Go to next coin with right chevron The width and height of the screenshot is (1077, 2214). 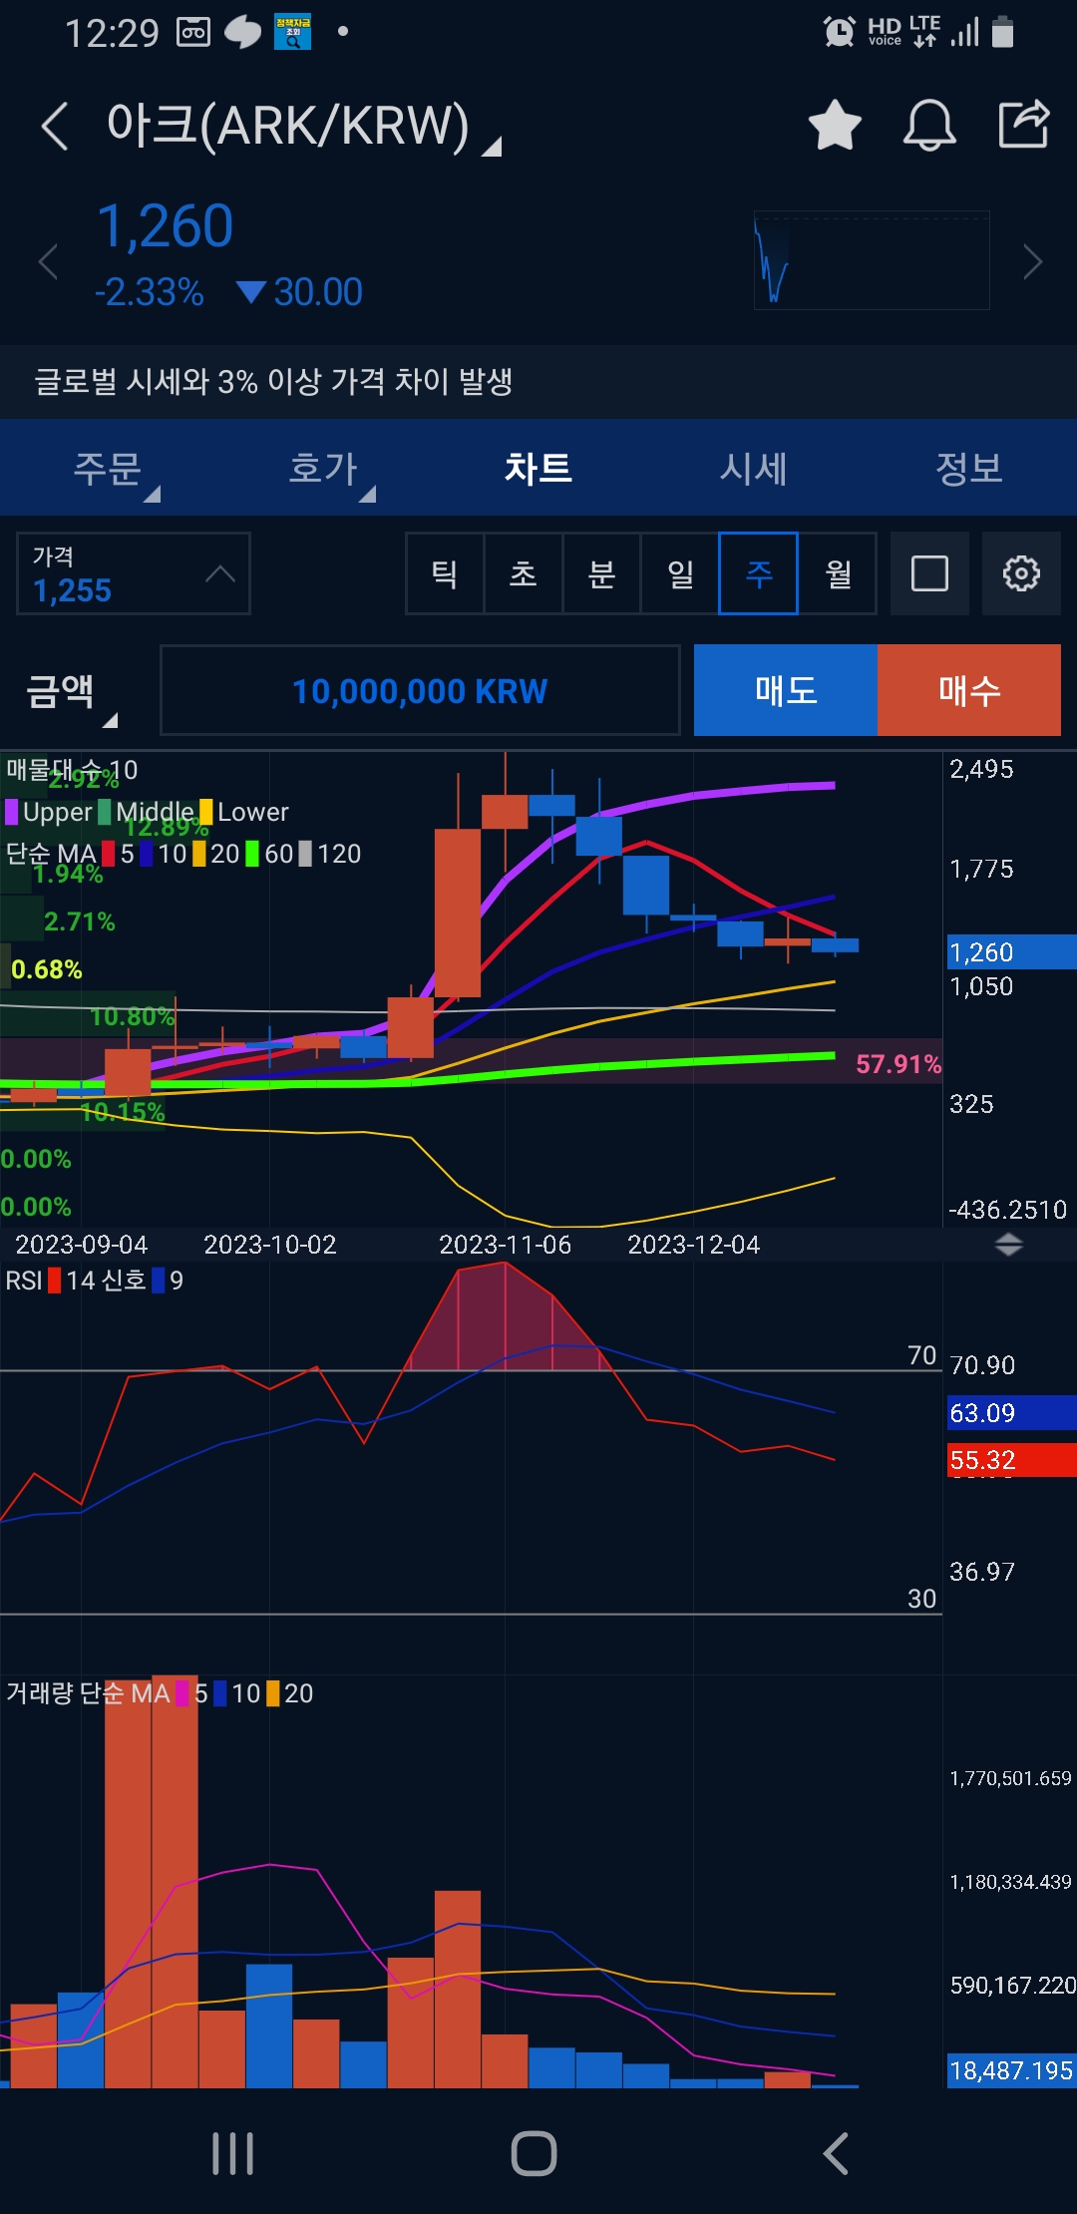coord(1033,262)
